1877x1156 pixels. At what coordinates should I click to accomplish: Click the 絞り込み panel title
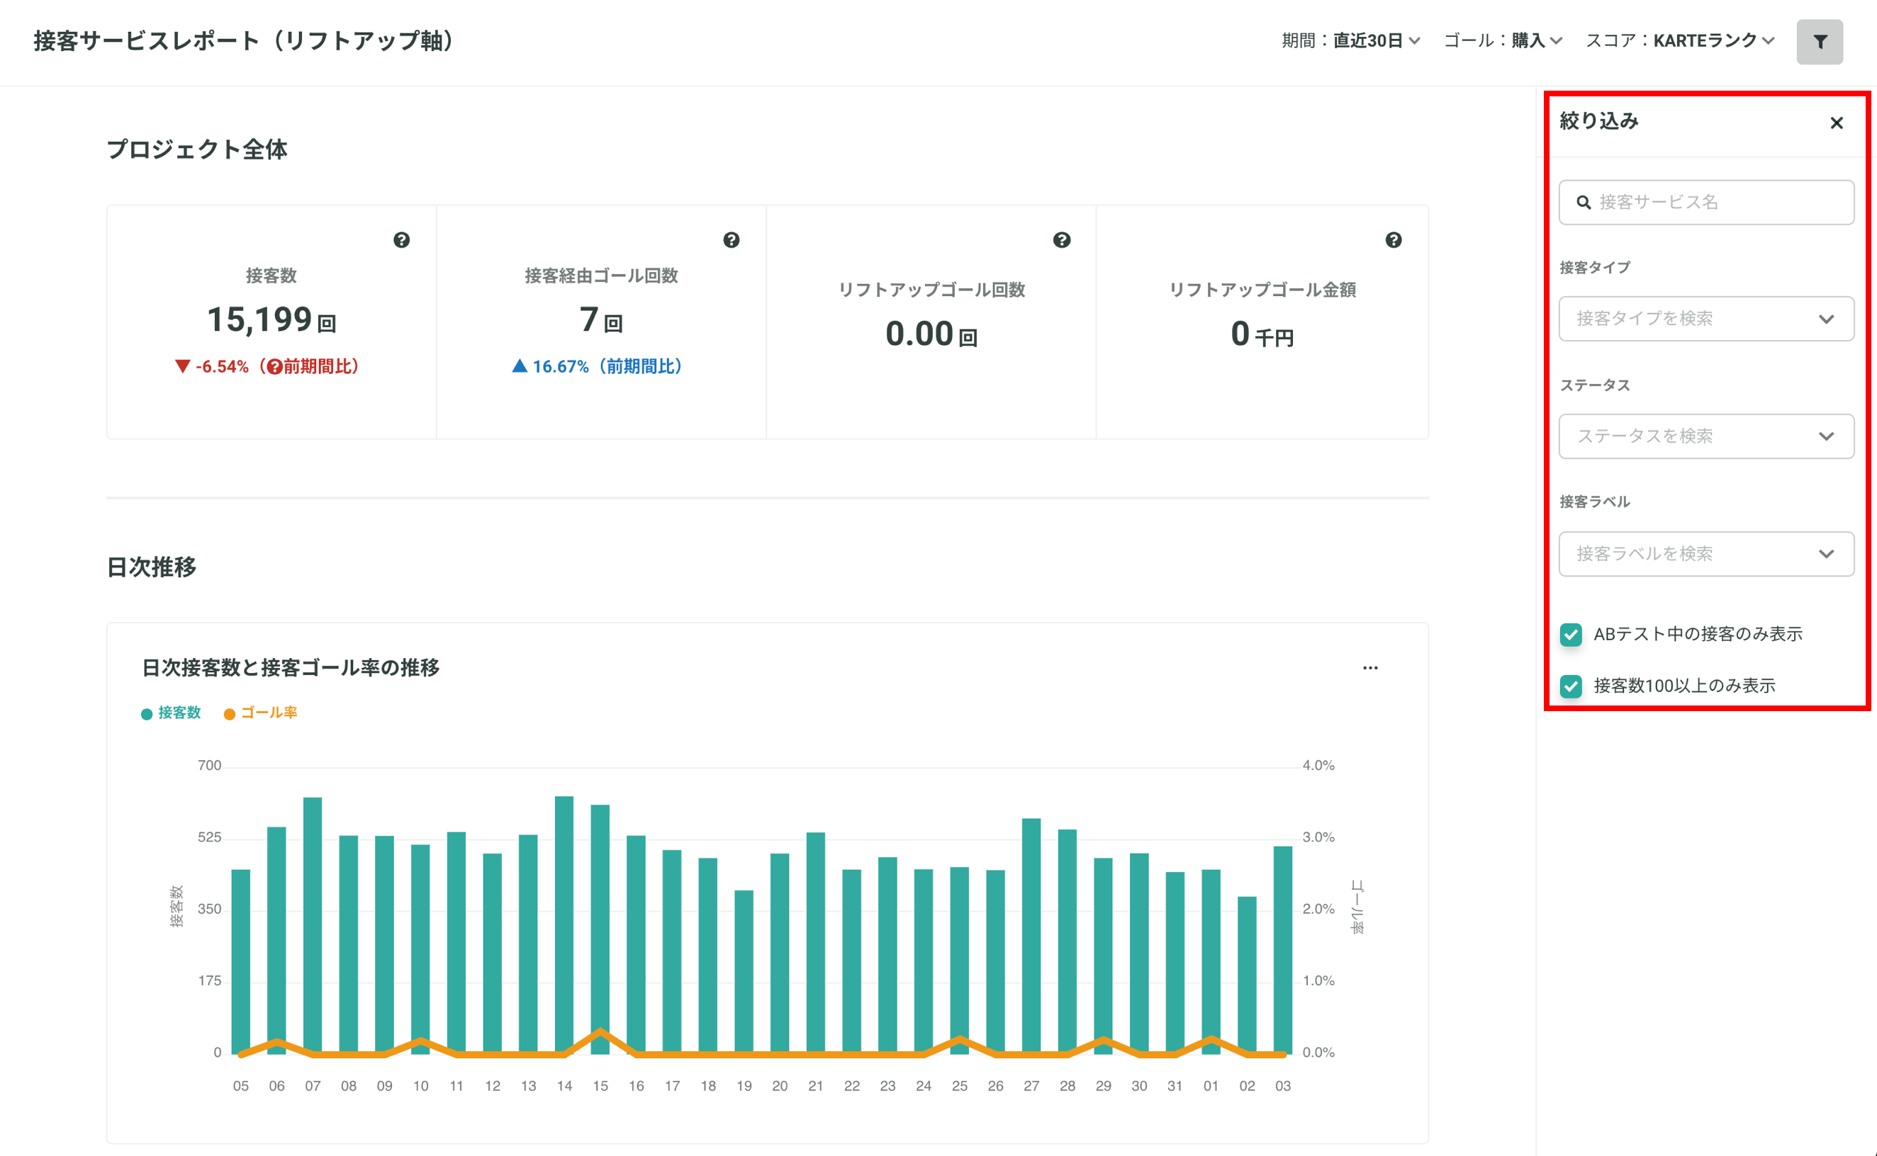[1598, 121]
